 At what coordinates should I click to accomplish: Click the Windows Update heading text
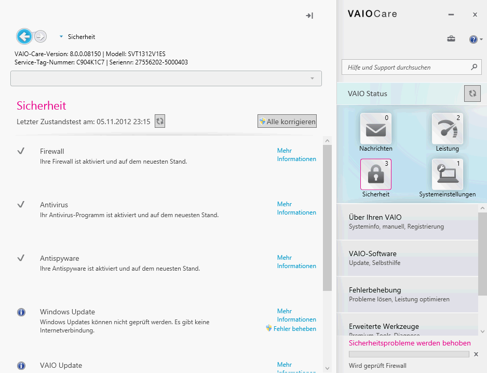(67, 312)
